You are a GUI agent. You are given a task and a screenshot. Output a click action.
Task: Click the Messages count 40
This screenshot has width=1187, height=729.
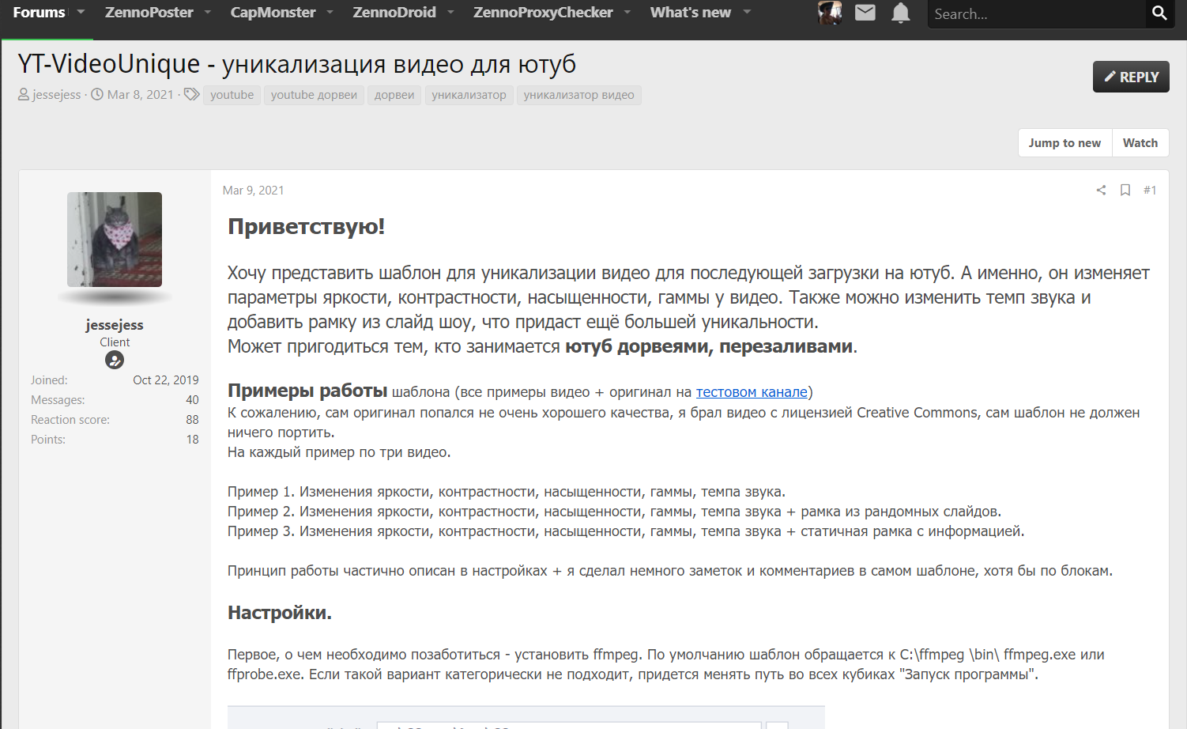click(x=192, y=400)
